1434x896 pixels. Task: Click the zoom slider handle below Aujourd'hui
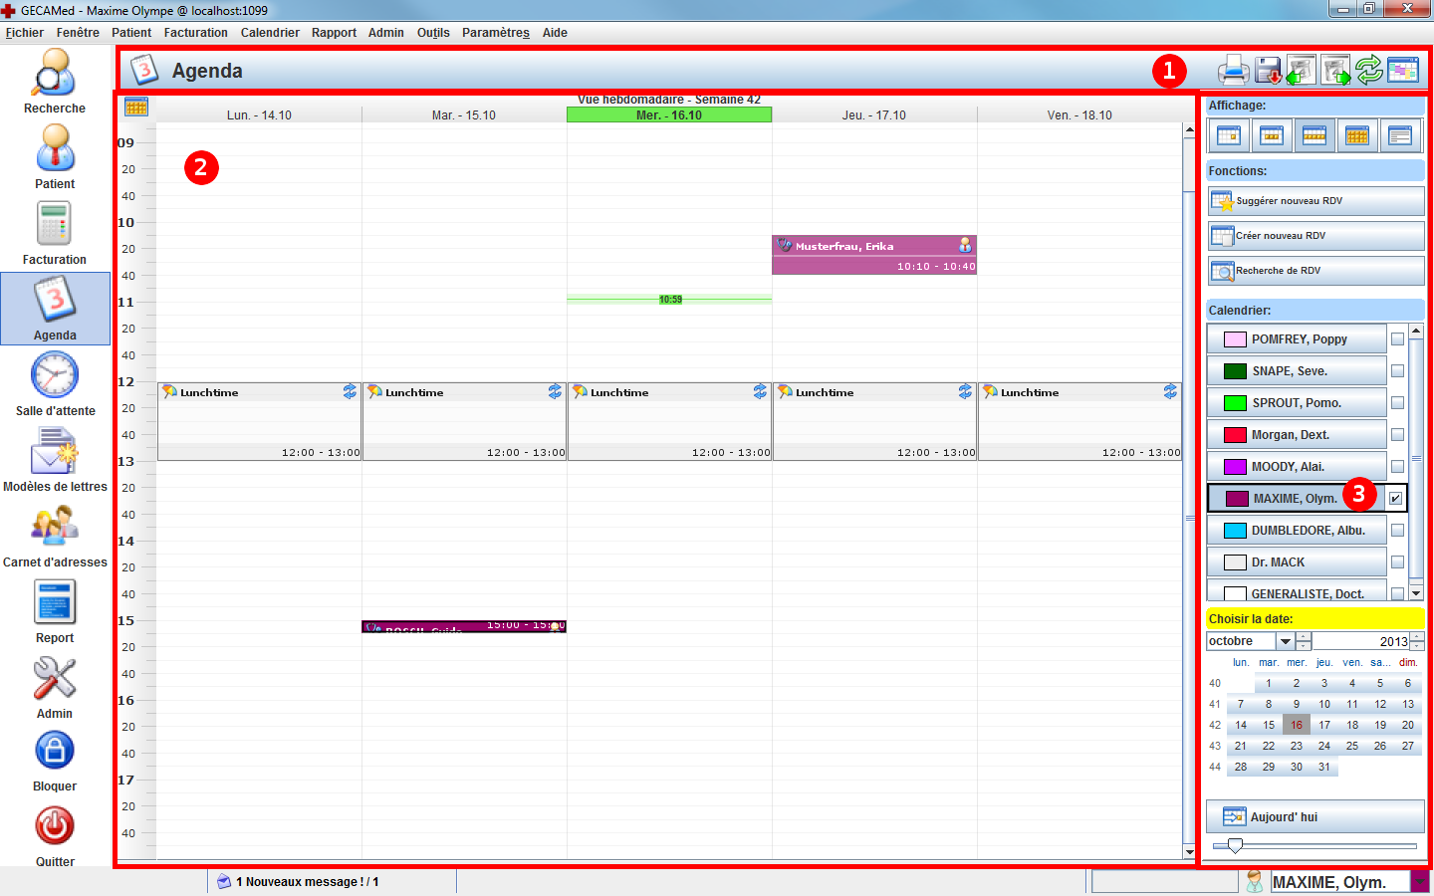[x=1235, y=845]
